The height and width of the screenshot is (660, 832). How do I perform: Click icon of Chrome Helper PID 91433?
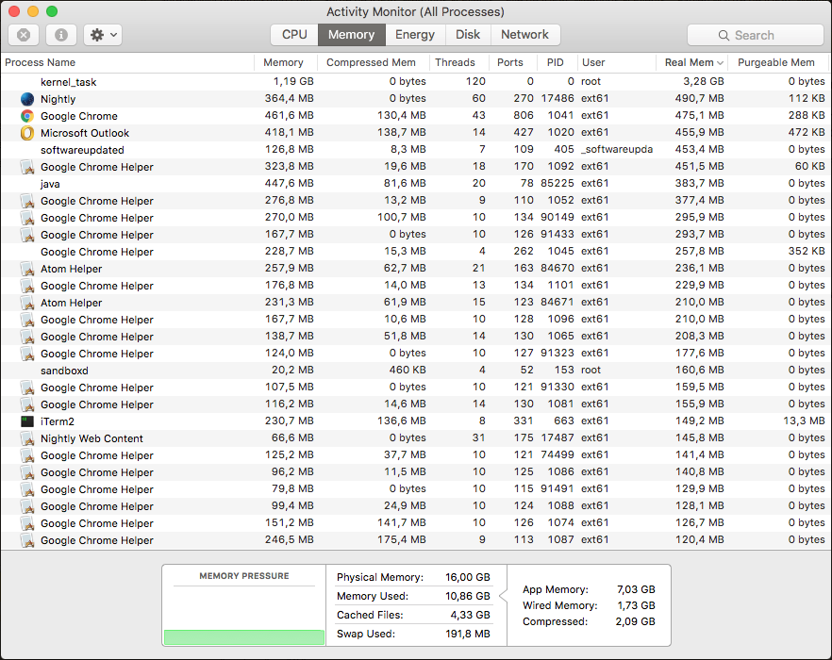[x=27, y=235]
